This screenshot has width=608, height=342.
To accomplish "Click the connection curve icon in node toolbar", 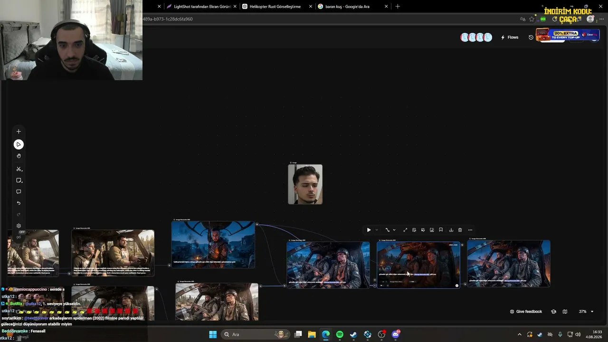I will click(388, 230).
